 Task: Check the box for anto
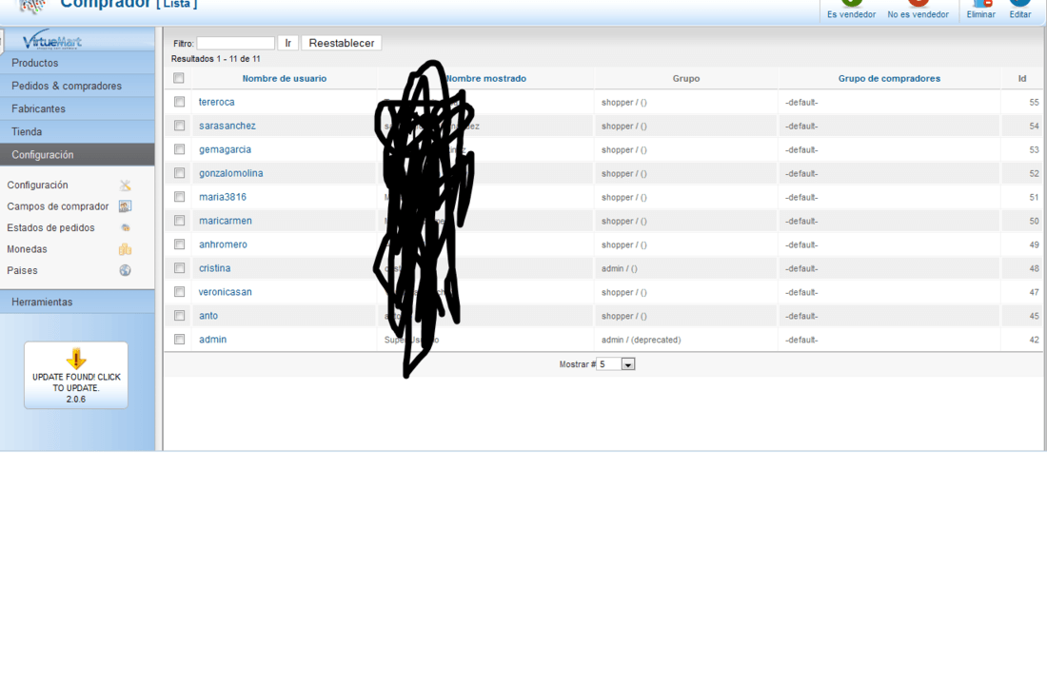(180, 315)
